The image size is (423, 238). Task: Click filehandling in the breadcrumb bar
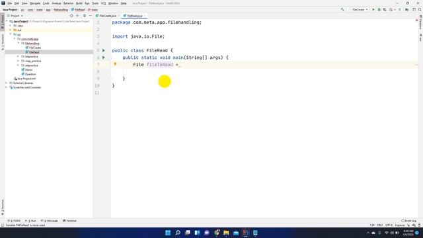coord(61,10)
